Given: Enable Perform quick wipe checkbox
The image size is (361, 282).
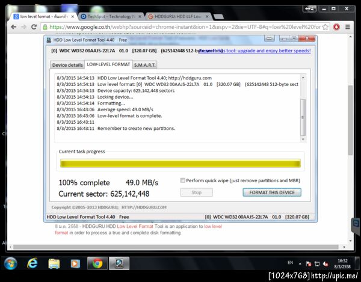Looking at the screenshot, I should pos(182,180).
